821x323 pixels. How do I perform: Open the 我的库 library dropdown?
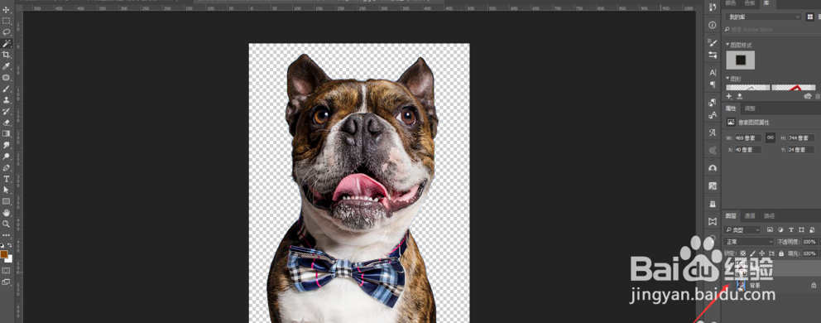tap(763, 17)
